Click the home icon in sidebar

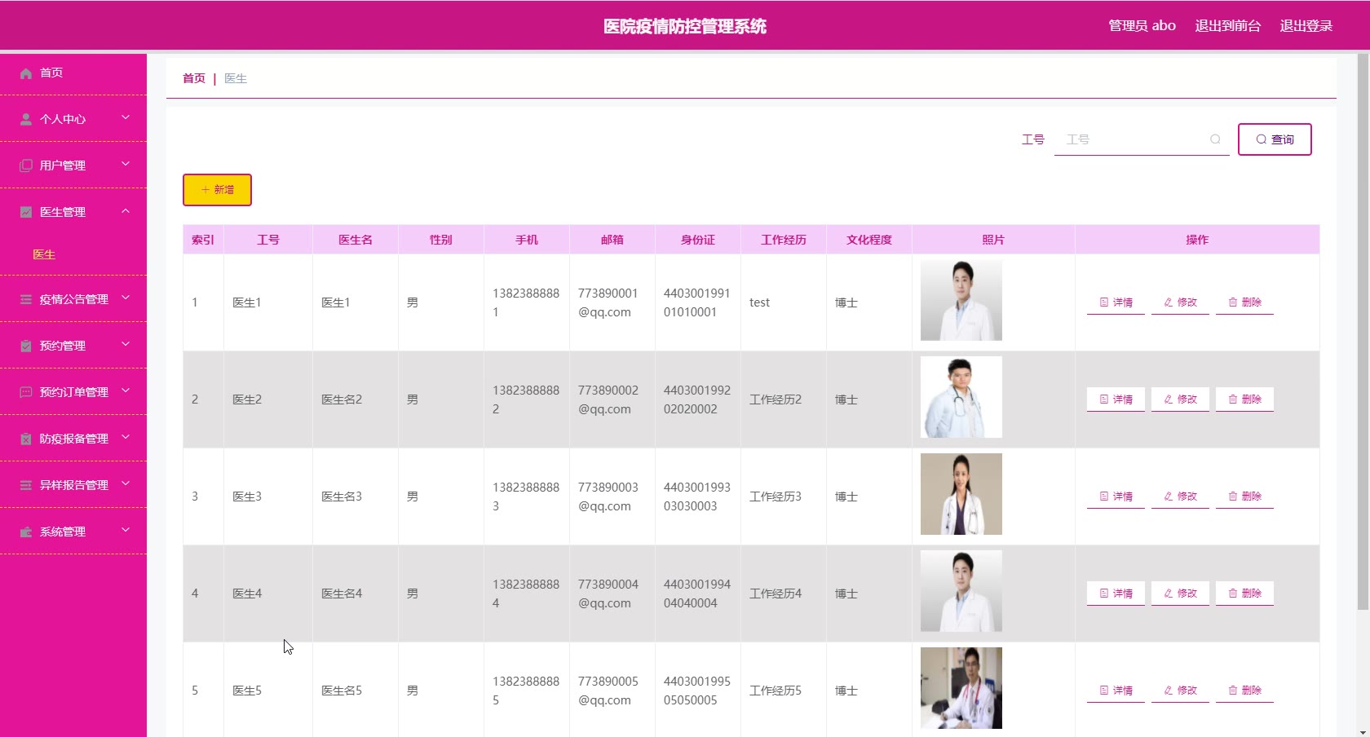(x=26, y=73)
